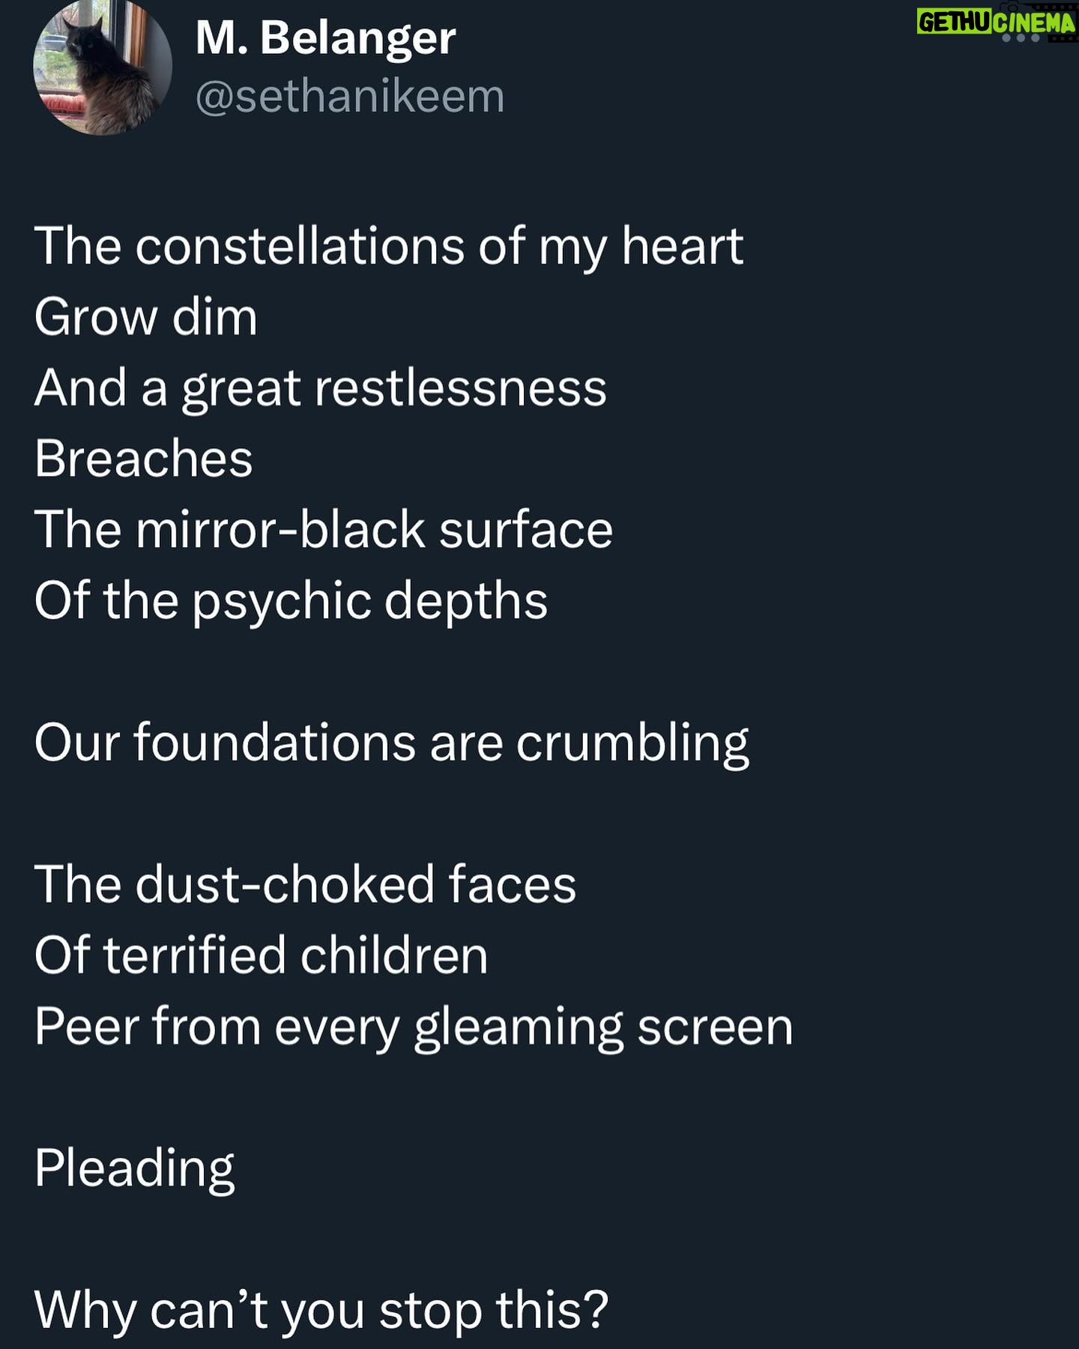
Task: Click the @sethanikeem handle
Action: tap(350, 97)
